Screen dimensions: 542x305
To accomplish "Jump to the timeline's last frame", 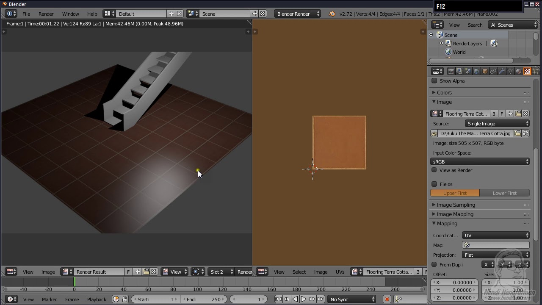I will coord(321,299).
